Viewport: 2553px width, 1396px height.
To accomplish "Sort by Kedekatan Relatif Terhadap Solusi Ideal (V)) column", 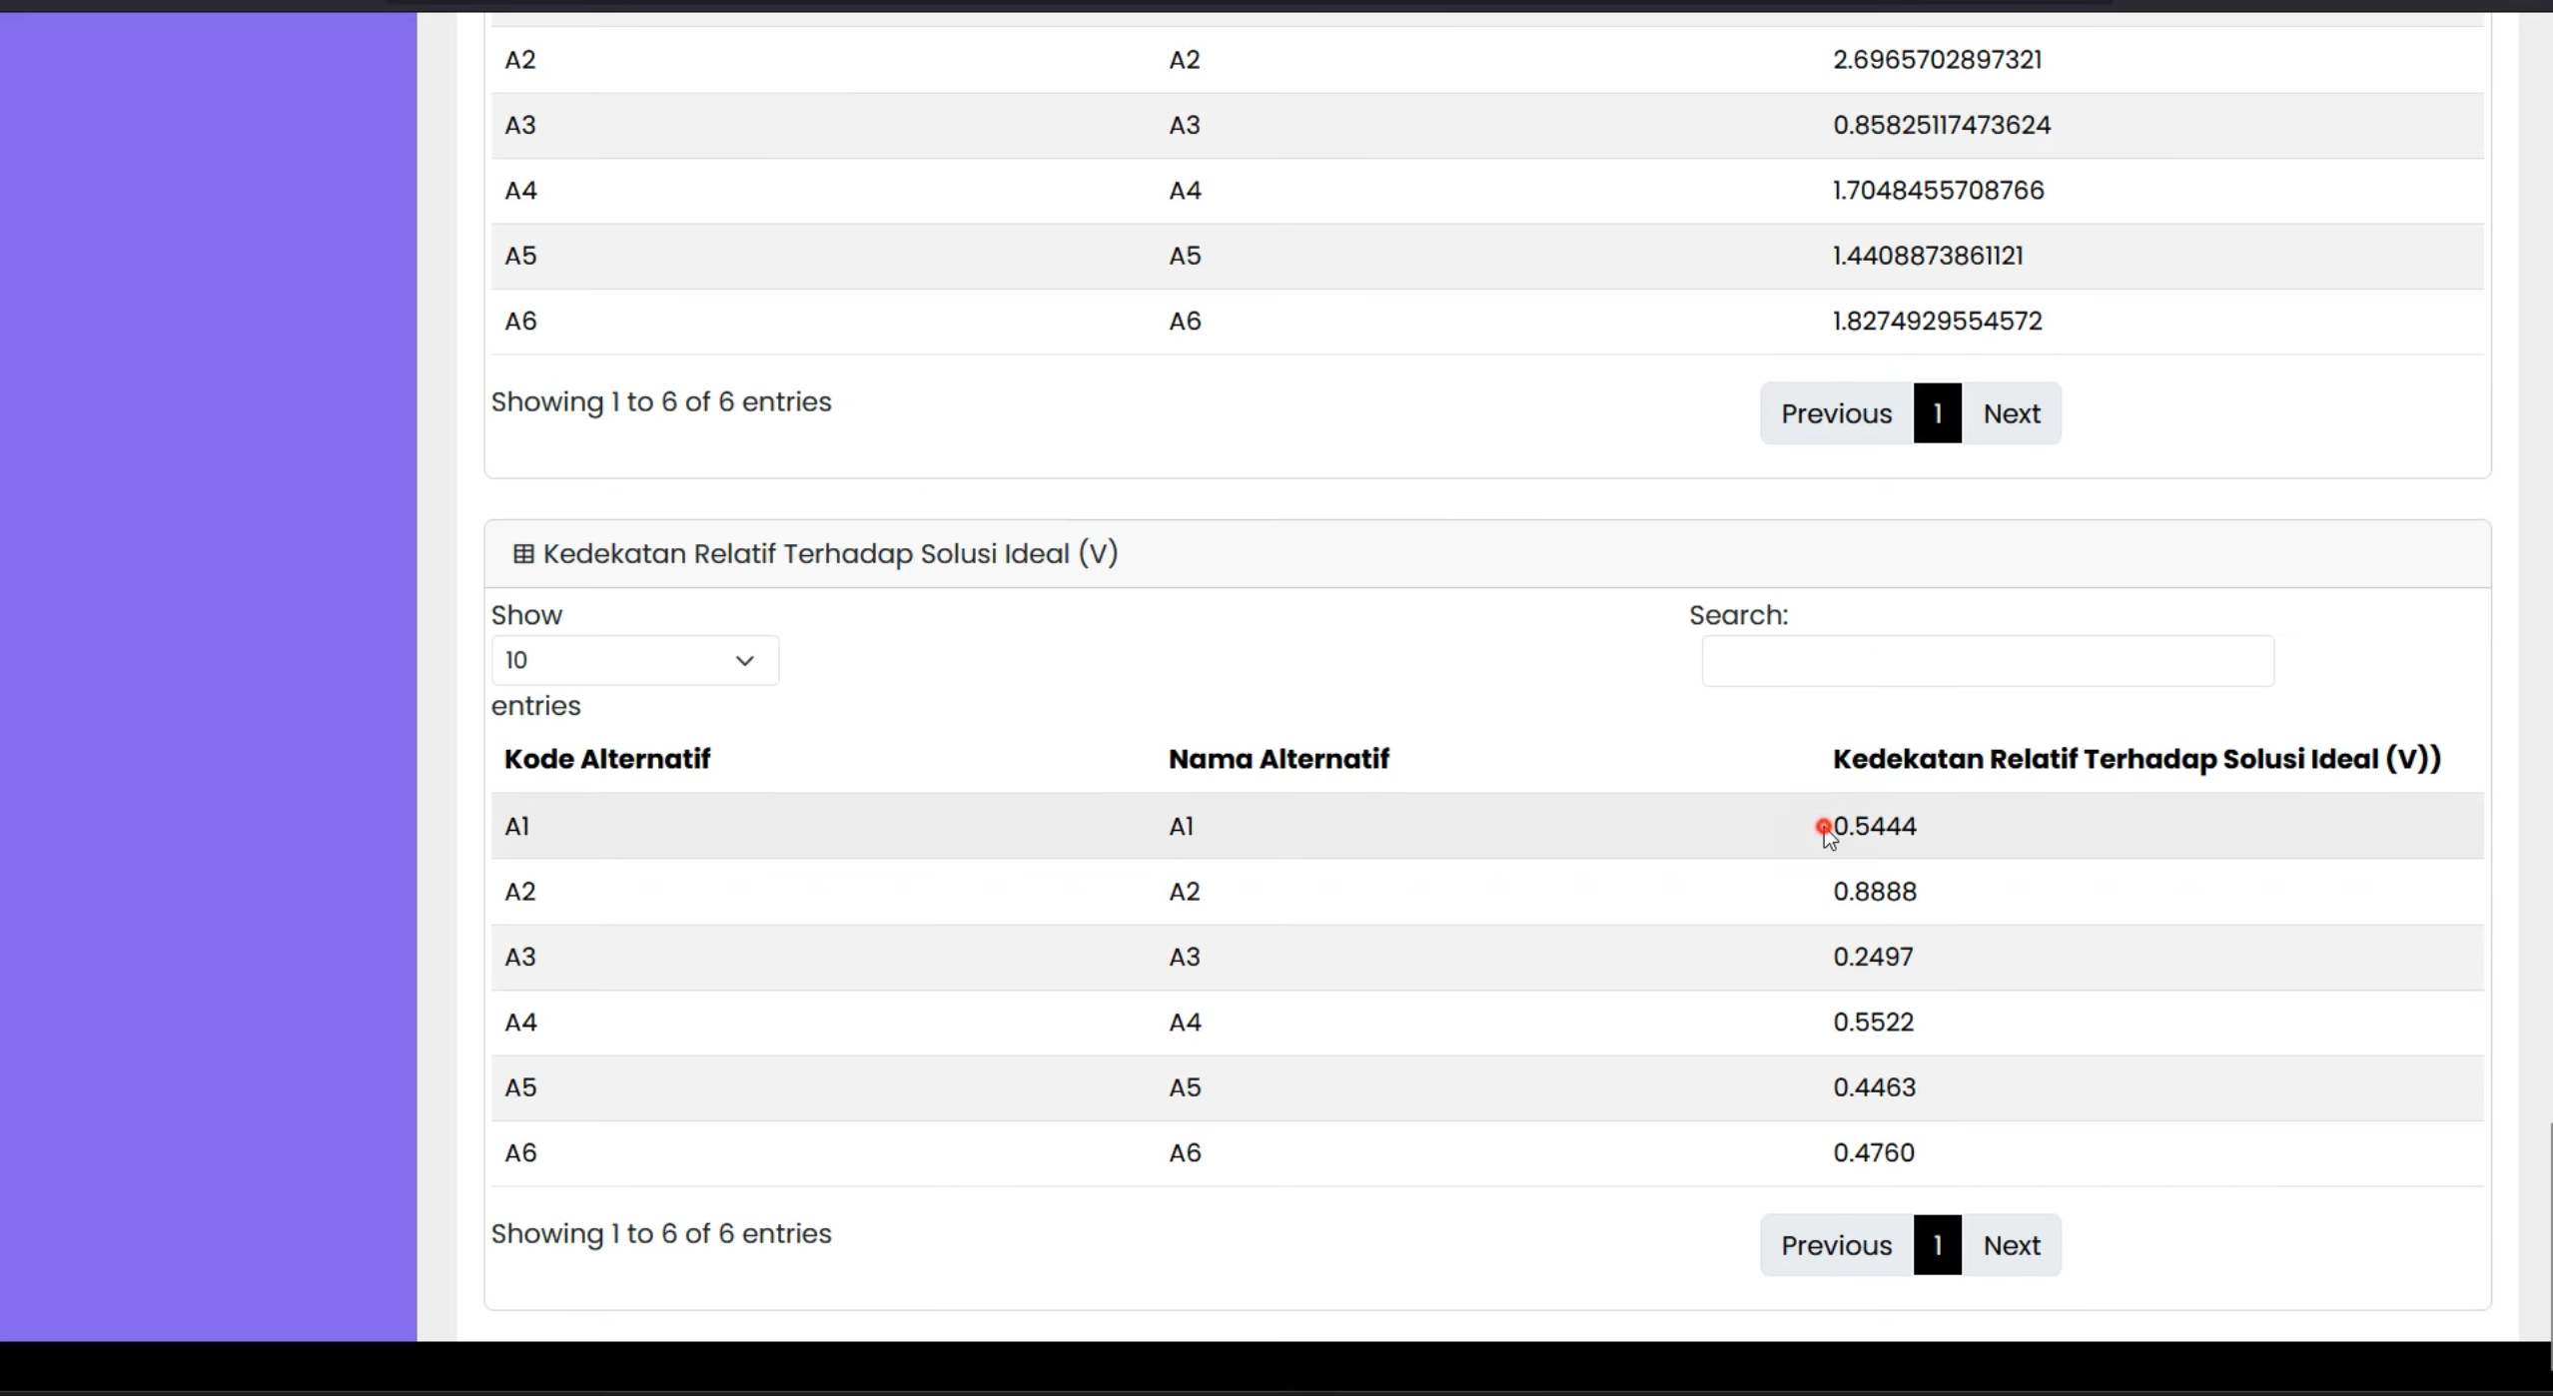I will 2136,759.
